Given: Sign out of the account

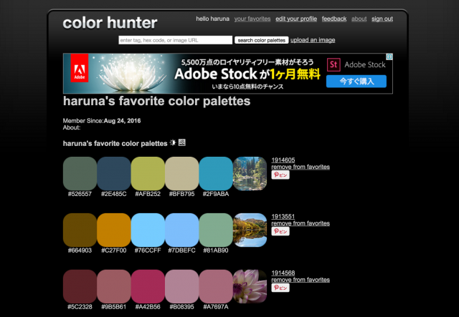Looking at the screenshot, I should tap(382, 19).
